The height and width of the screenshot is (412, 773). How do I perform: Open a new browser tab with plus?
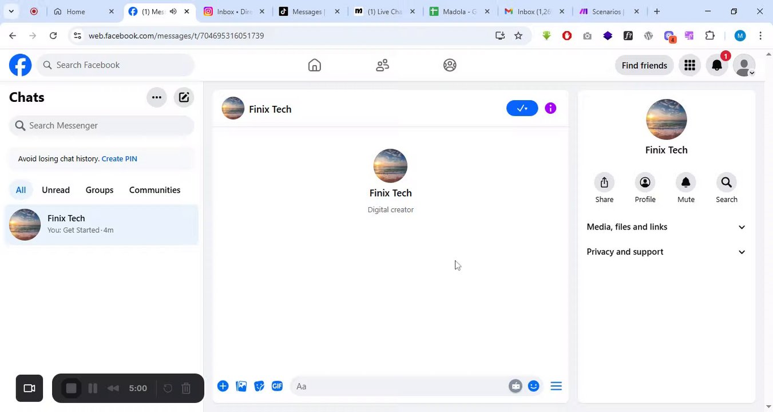coord(657,11)
